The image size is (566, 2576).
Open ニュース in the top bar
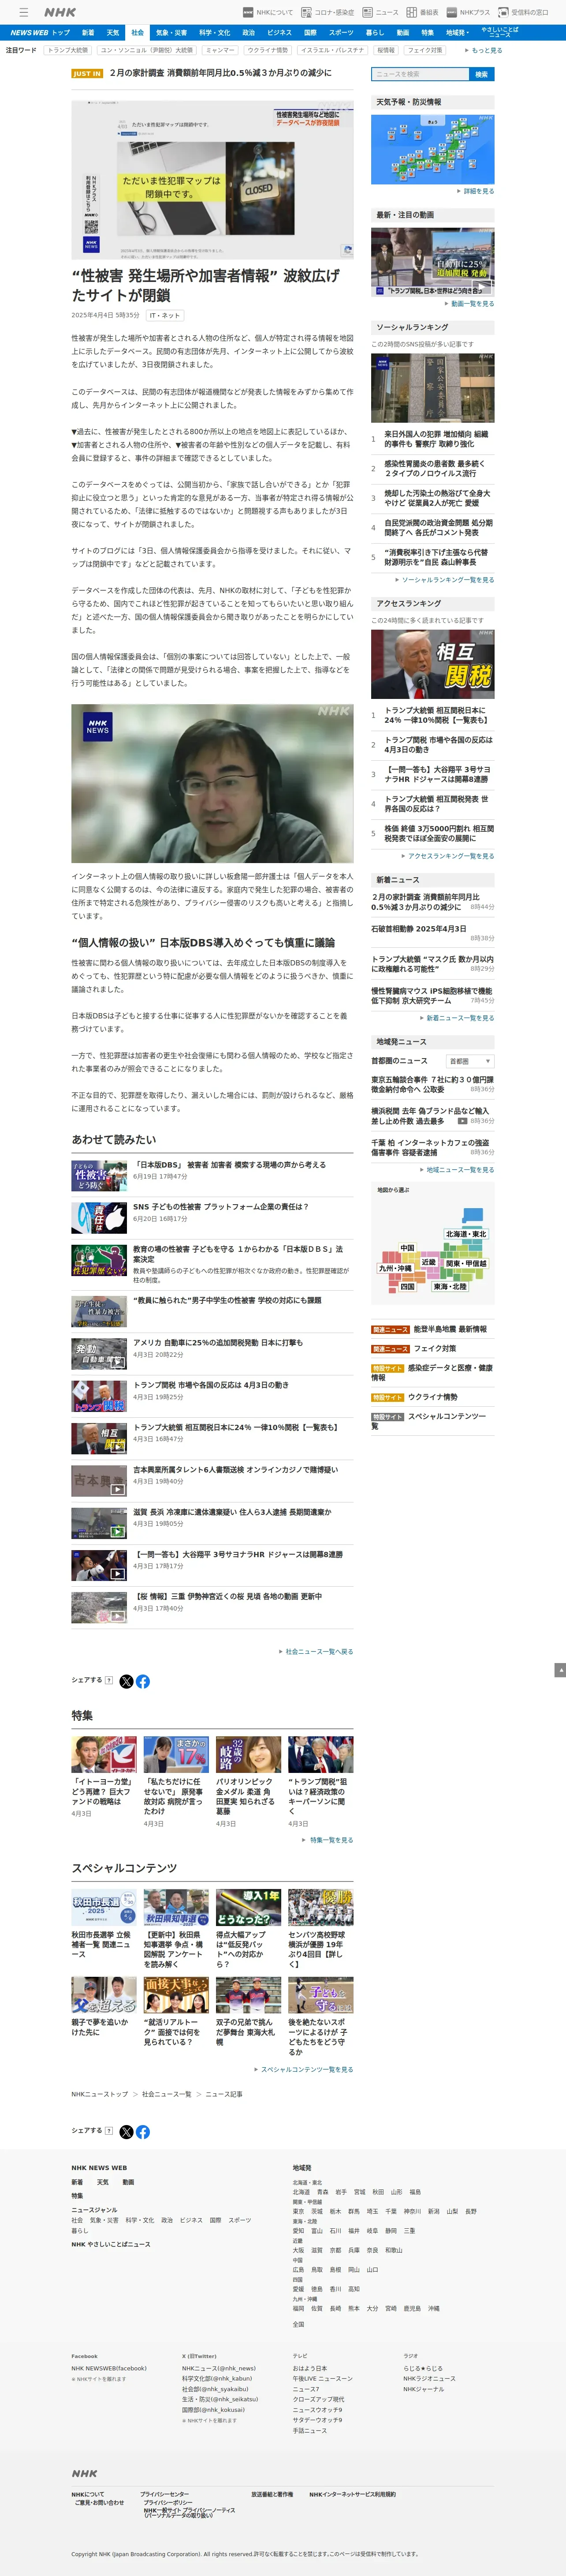click(x=380, y=12)
